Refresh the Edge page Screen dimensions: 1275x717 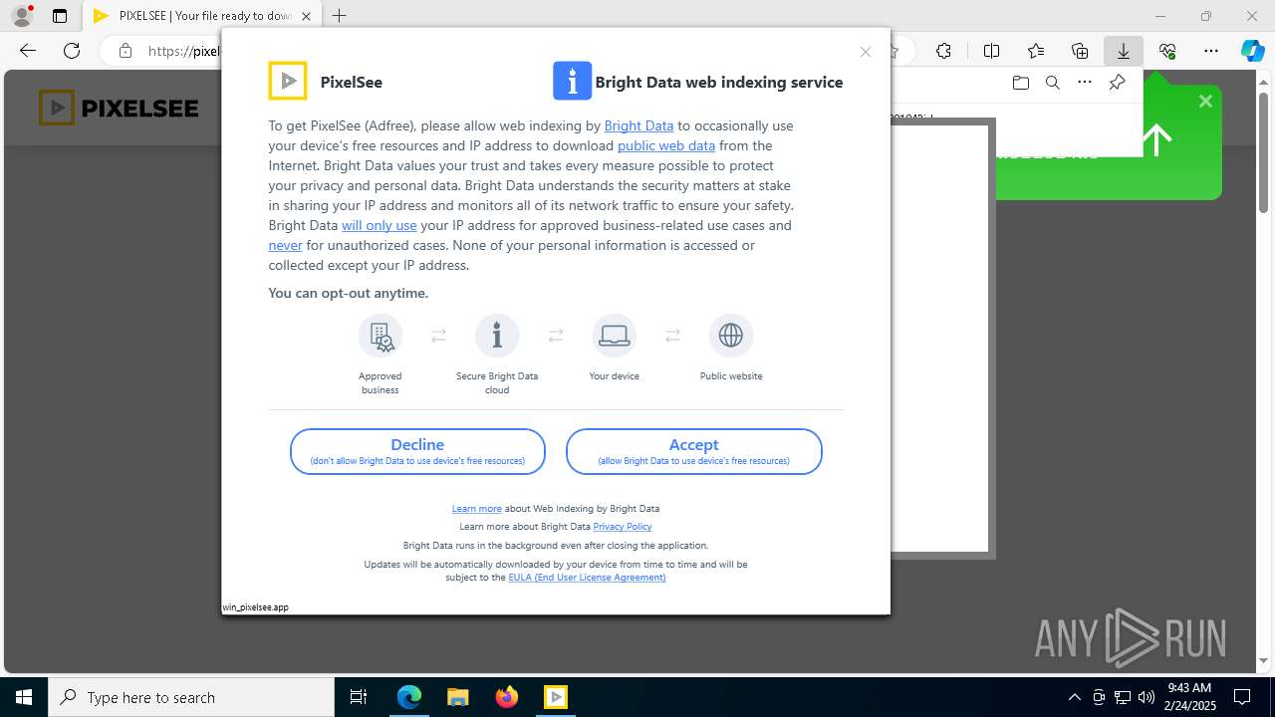click(72, 51)
